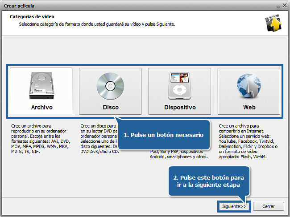290x217 pixels.
Task: Choose the Disco DVD disc category
Action: click(x=110, y=91)
